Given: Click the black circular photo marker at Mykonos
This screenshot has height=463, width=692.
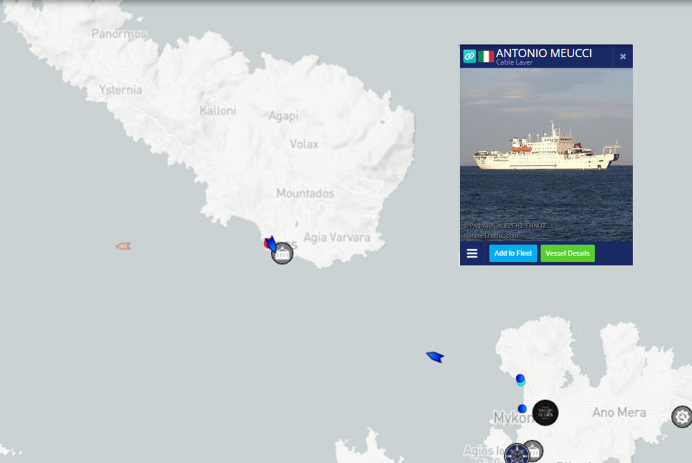Looking at the screenshot, I should click(546, 412).
